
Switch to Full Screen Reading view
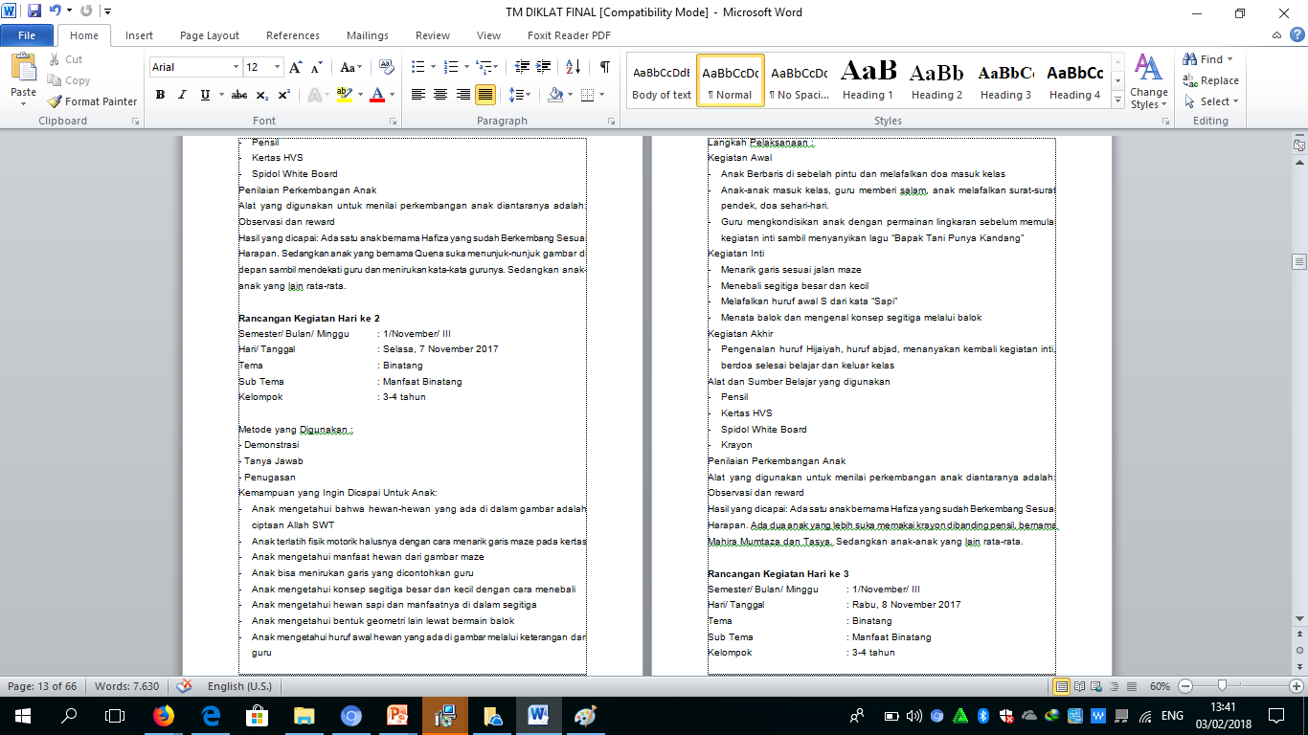(1078, 686)
